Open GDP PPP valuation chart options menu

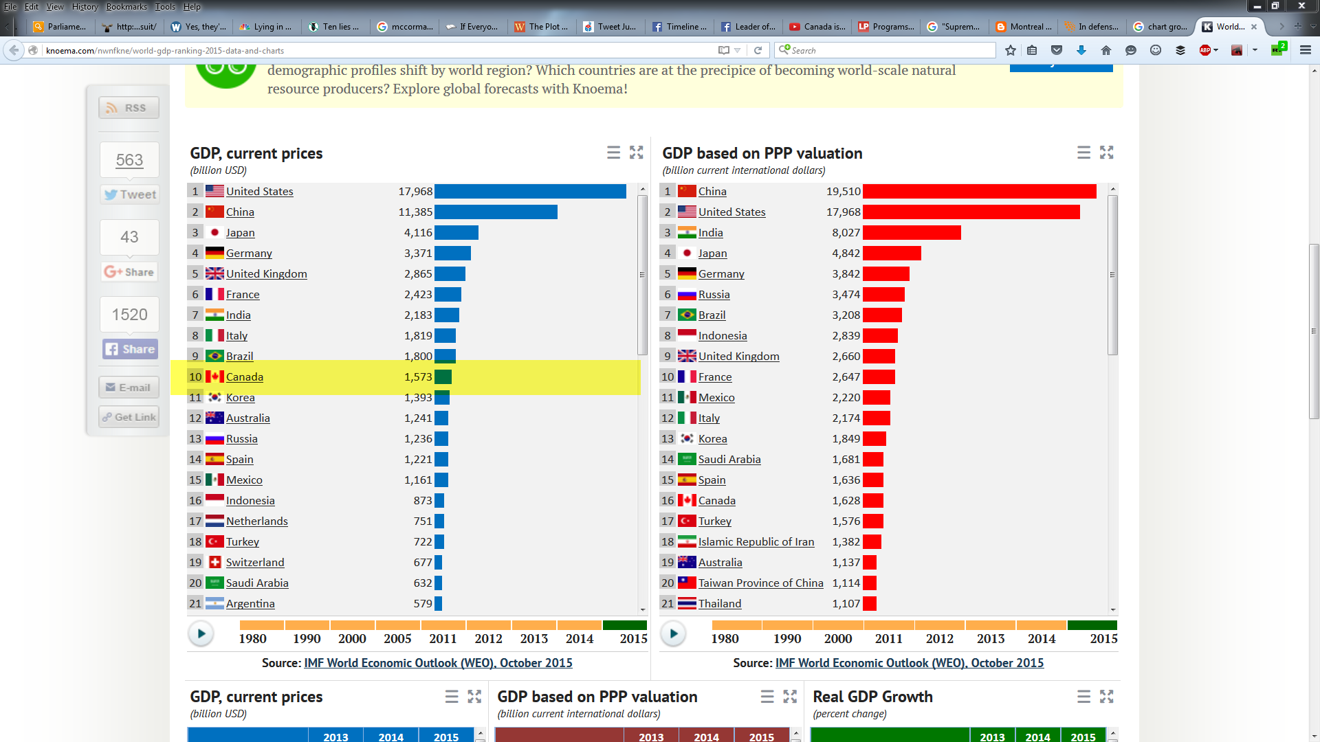(1083, 153)
